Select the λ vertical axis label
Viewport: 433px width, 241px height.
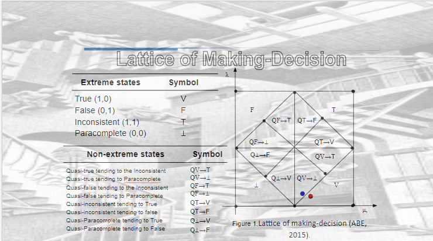click(x=226, y=75)
